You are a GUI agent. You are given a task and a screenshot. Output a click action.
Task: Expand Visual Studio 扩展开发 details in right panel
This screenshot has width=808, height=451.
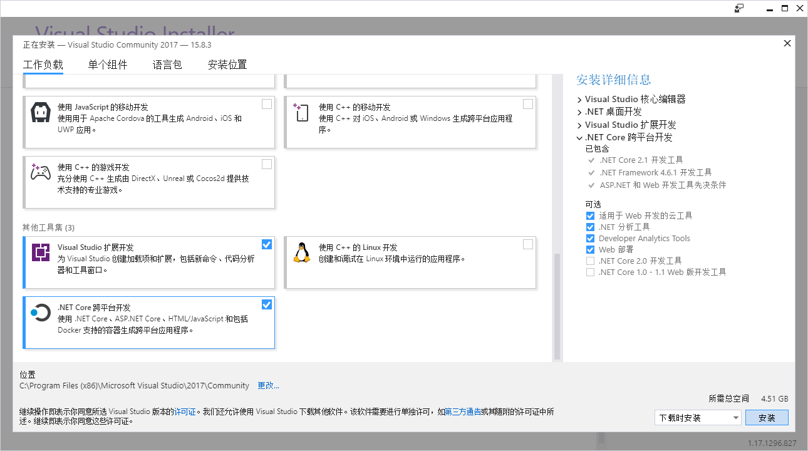[x=579, y=125]
